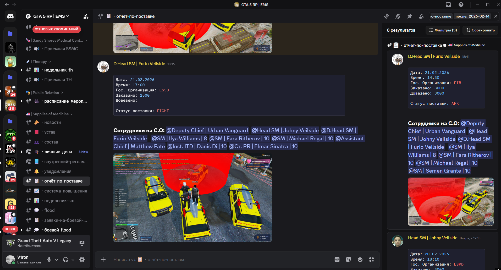Open the боевой-flood channel
This screenshot has height=270, width=501.
pos(57,230)
